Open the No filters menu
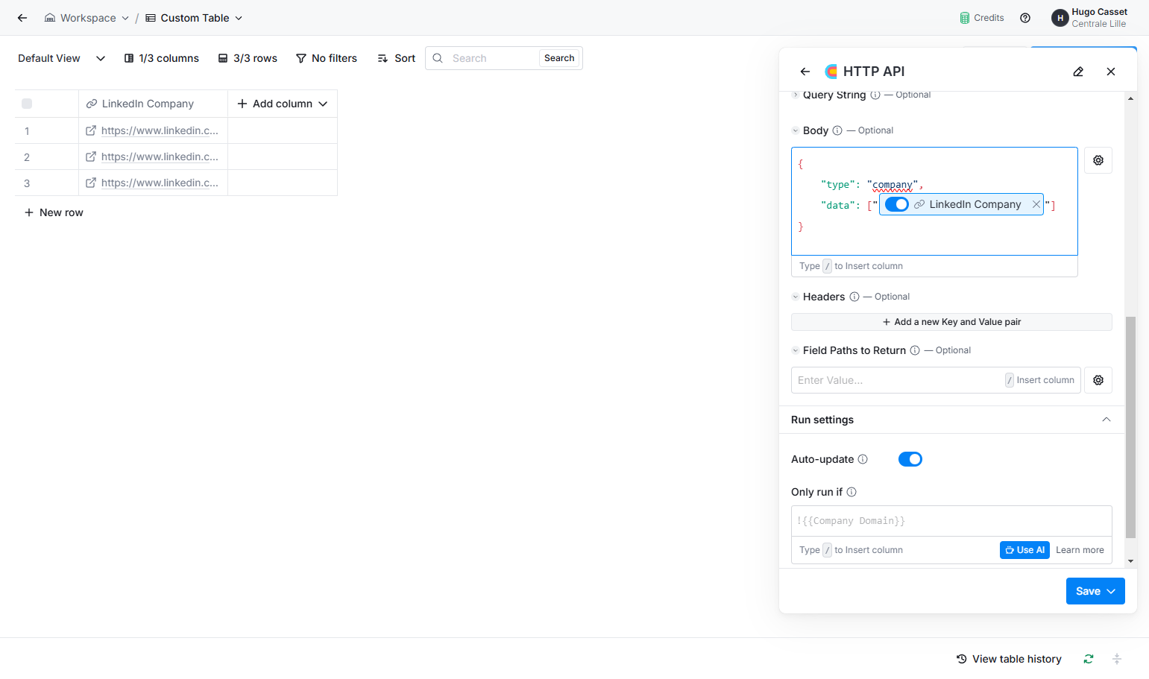This screenshot has width=1149, height=679. [327, 58]
